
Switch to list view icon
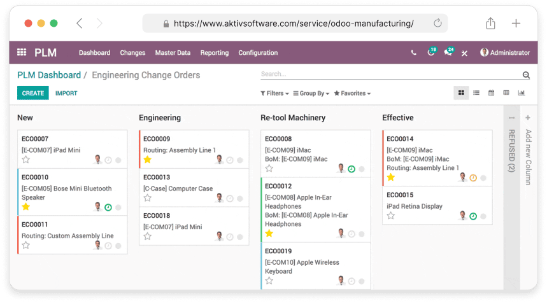click(476, 93)
